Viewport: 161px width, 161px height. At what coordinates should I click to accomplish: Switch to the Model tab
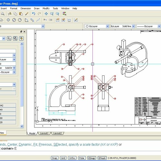pos(32,133)
